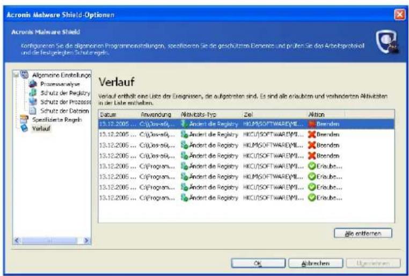Click the green check in the HKLM Erlaube row
The width and height of the screenshot is (409, 276).
[312, 176]
